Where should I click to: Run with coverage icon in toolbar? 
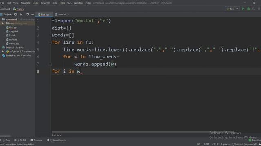coord(254,9)
